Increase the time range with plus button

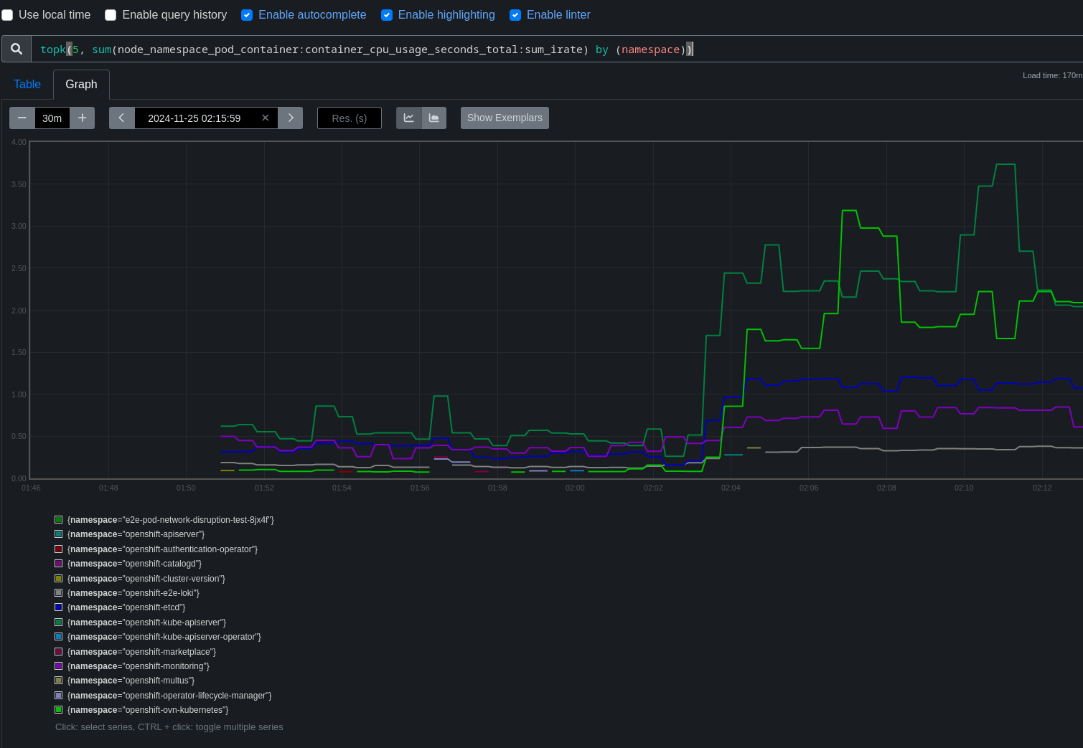click(83, 118)
